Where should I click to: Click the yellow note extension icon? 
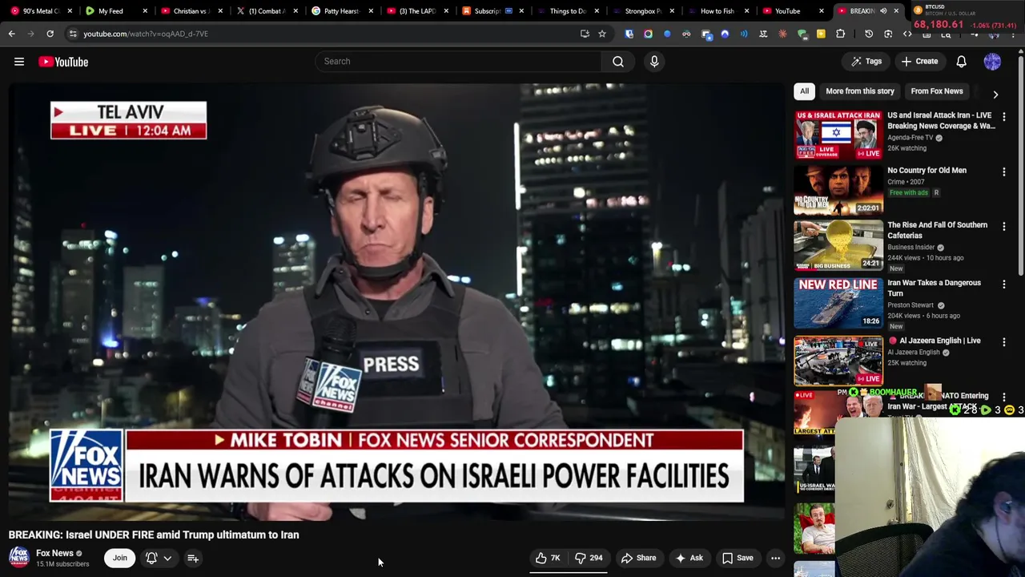tap(821, 34)
